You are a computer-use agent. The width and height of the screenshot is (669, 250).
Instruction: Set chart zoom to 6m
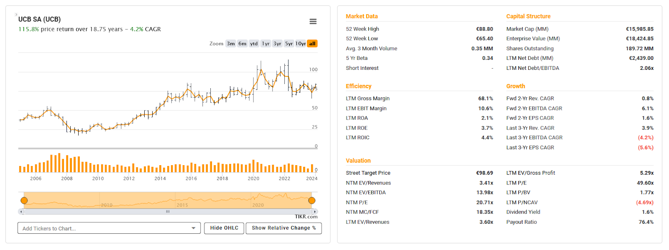tap(243, 43)
